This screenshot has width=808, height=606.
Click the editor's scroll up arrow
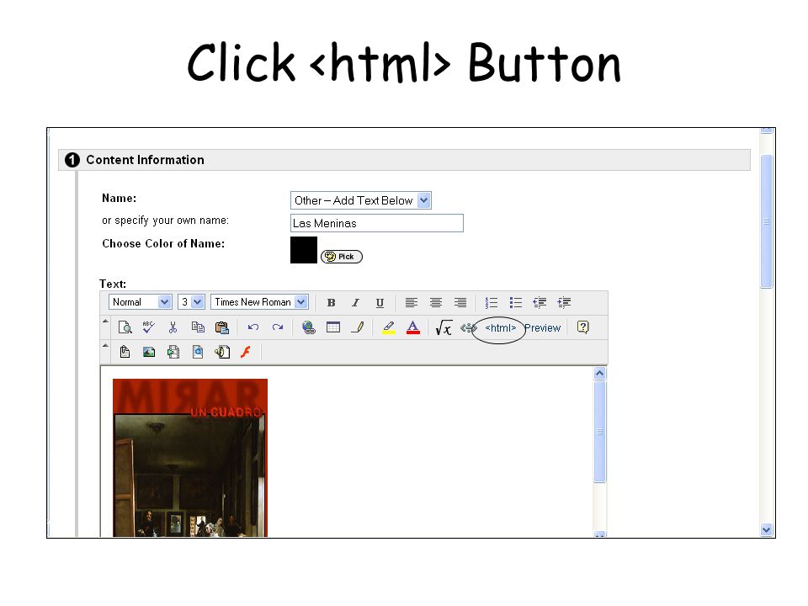tap(599, 373)
